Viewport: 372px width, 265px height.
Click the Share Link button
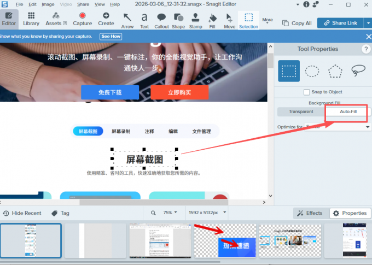tap(340, 23)
